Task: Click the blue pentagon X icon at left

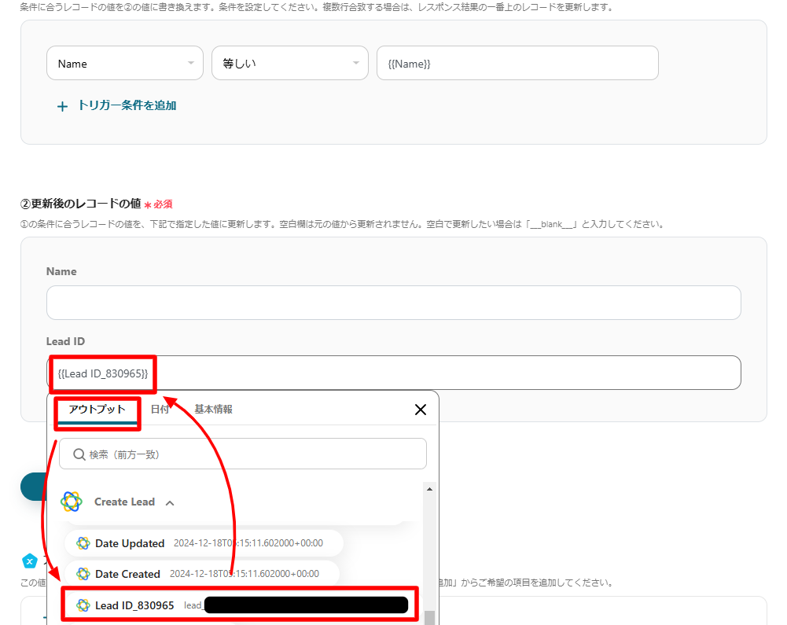Action: click(x=30, y=561)
